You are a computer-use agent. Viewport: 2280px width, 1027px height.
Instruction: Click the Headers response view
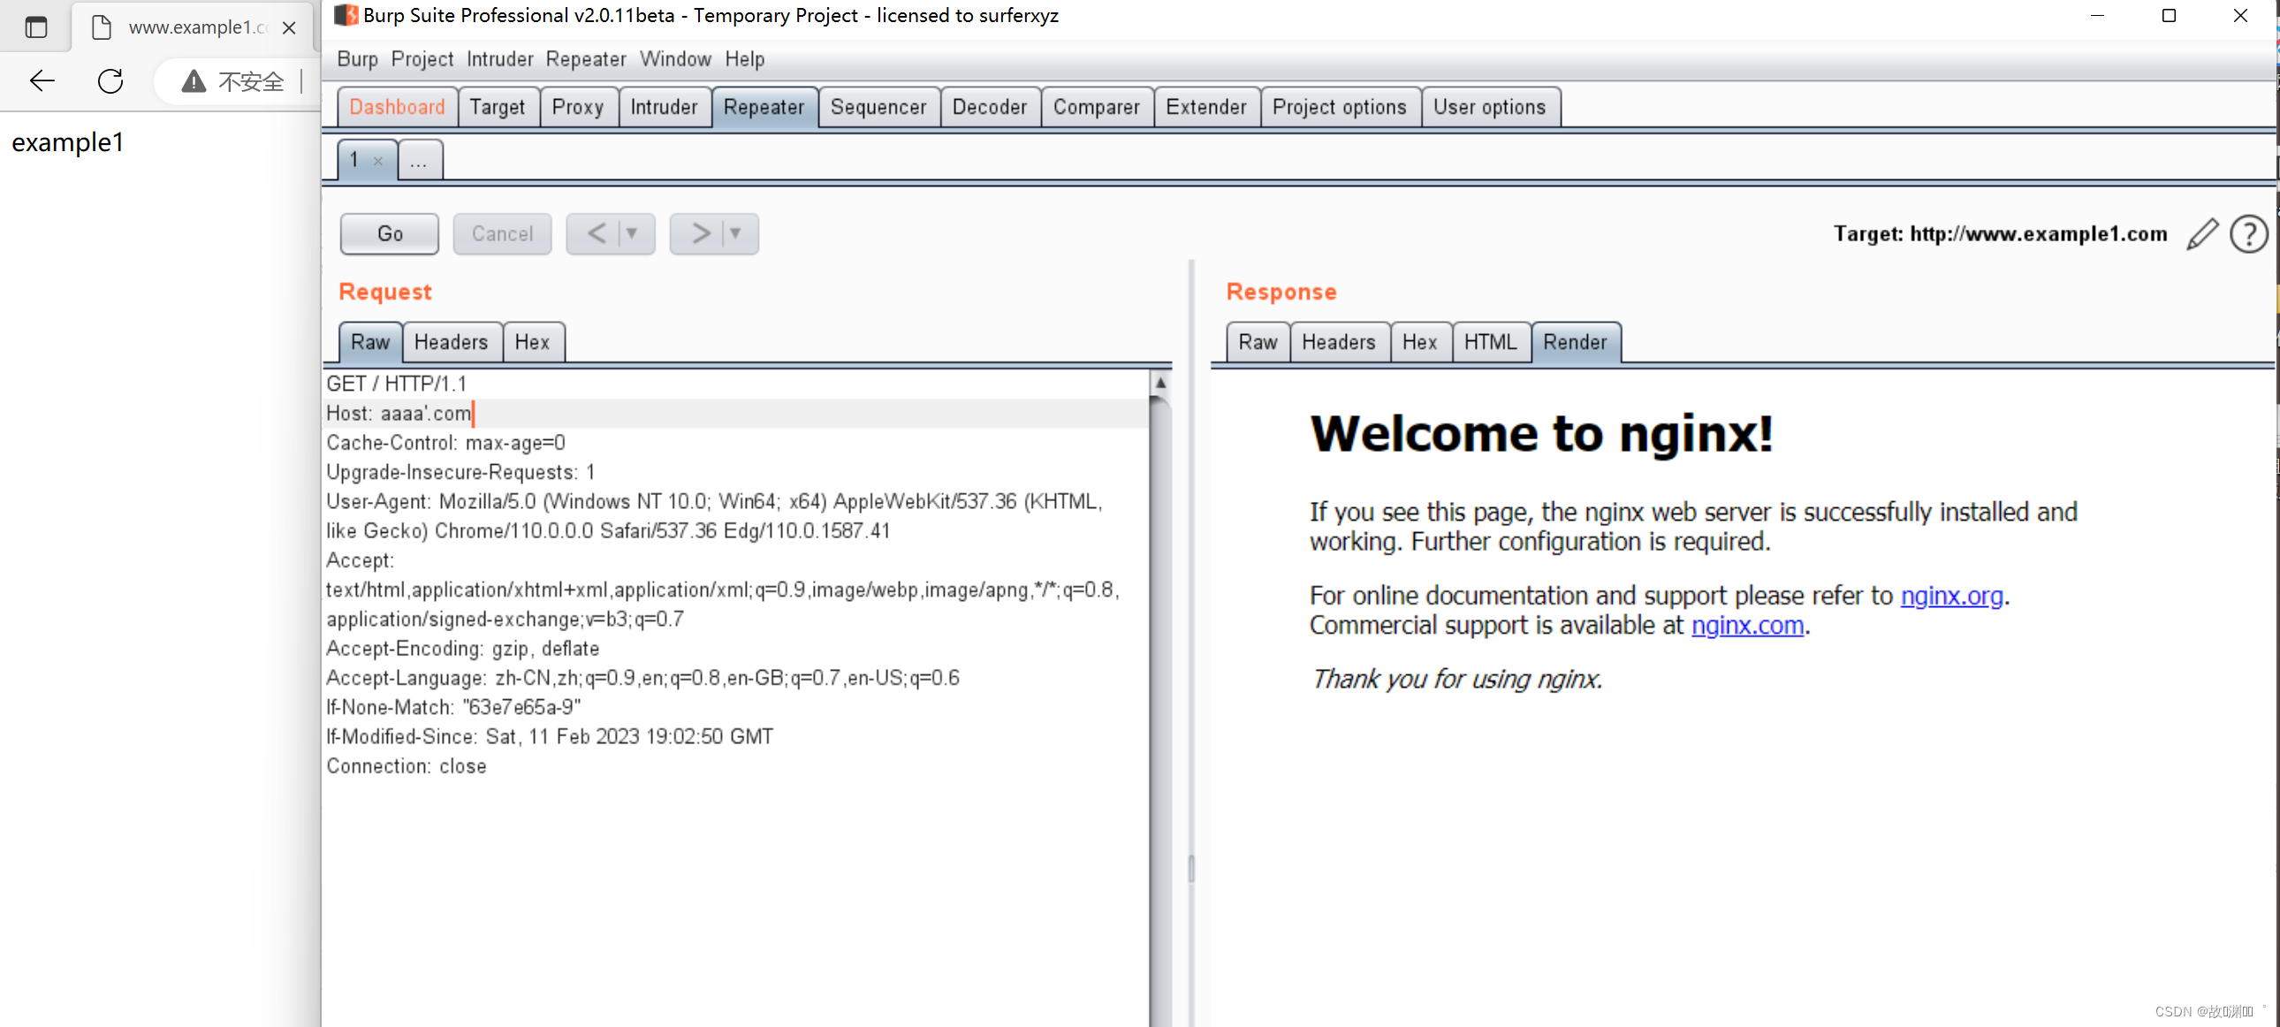pos(1334,342)
